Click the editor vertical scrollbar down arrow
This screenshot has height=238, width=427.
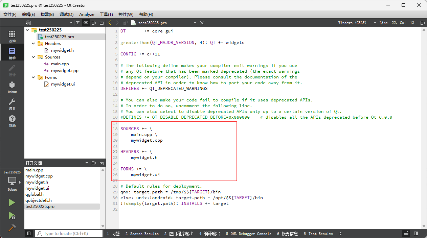click(x=424, y=226)
